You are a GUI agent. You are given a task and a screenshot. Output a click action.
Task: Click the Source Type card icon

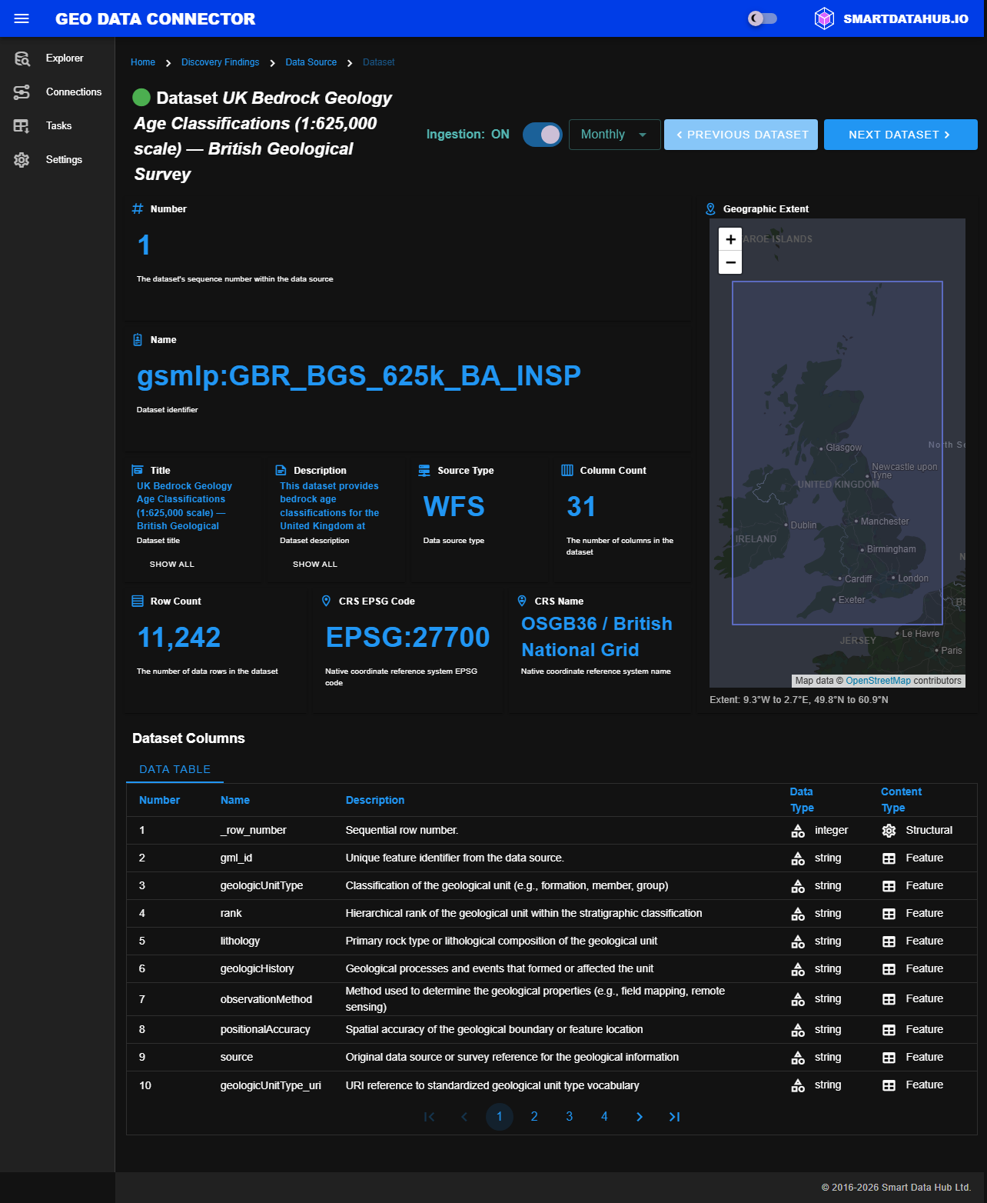[424, 470]
